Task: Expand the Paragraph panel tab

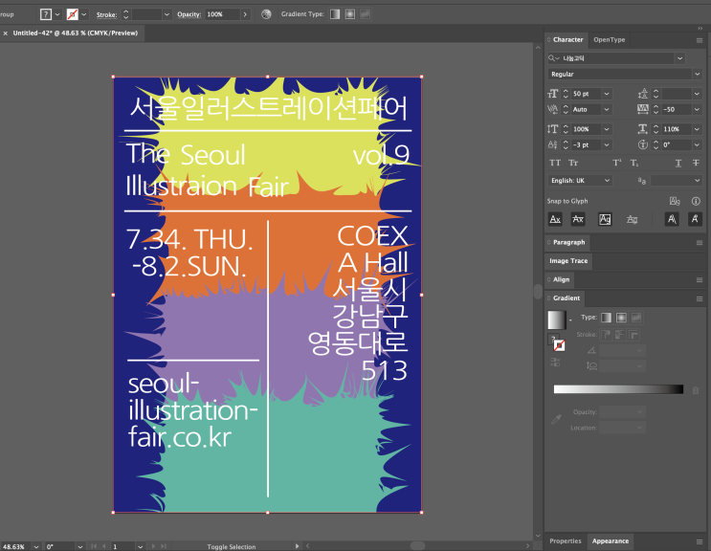Action: click(568, 242)
